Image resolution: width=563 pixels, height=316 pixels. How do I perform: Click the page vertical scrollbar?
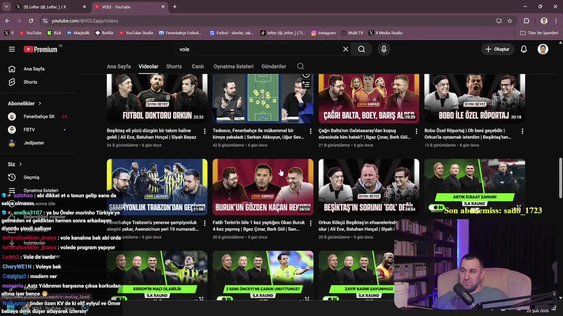click(x=560, y=178)
